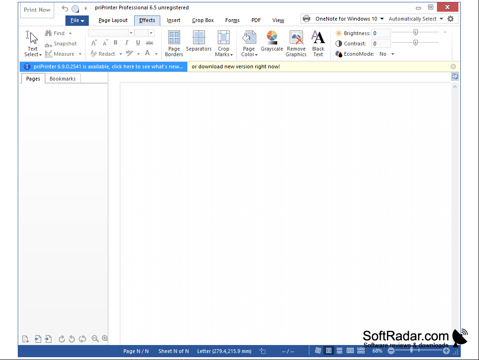Increase font size with grow-font icon
This screenshot has height=360, width=479.
94,43
